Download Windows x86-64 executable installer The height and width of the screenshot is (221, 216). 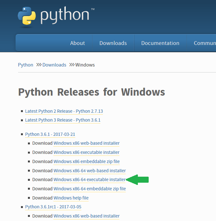90,180
